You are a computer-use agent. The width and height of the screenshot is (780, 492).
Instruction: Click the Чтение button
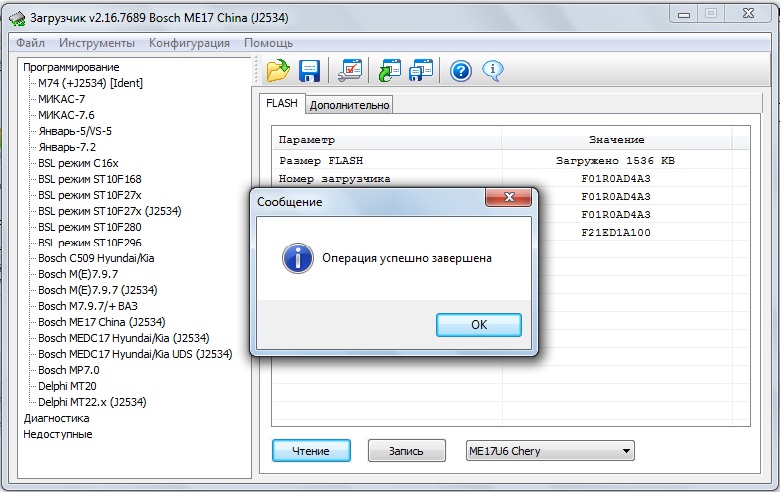[311, 451]
